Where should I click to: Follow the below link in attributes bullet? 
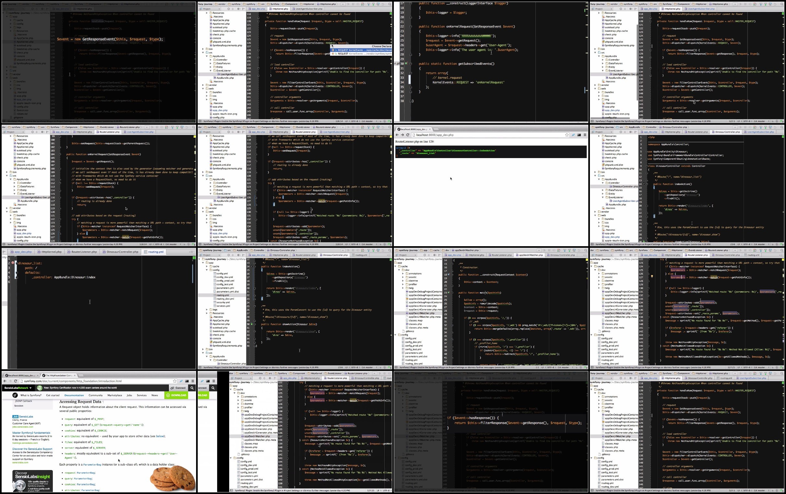pos(160,436)
